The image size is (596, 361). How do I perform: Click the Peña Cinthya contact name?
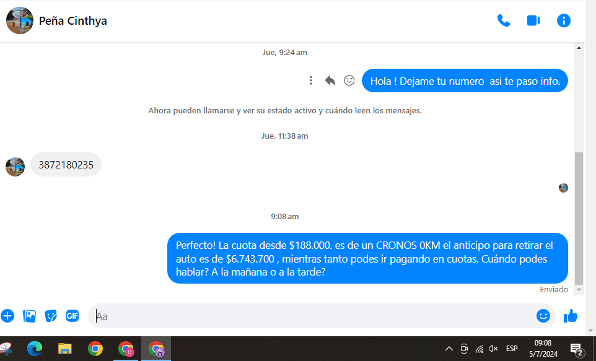pos(73,21)
